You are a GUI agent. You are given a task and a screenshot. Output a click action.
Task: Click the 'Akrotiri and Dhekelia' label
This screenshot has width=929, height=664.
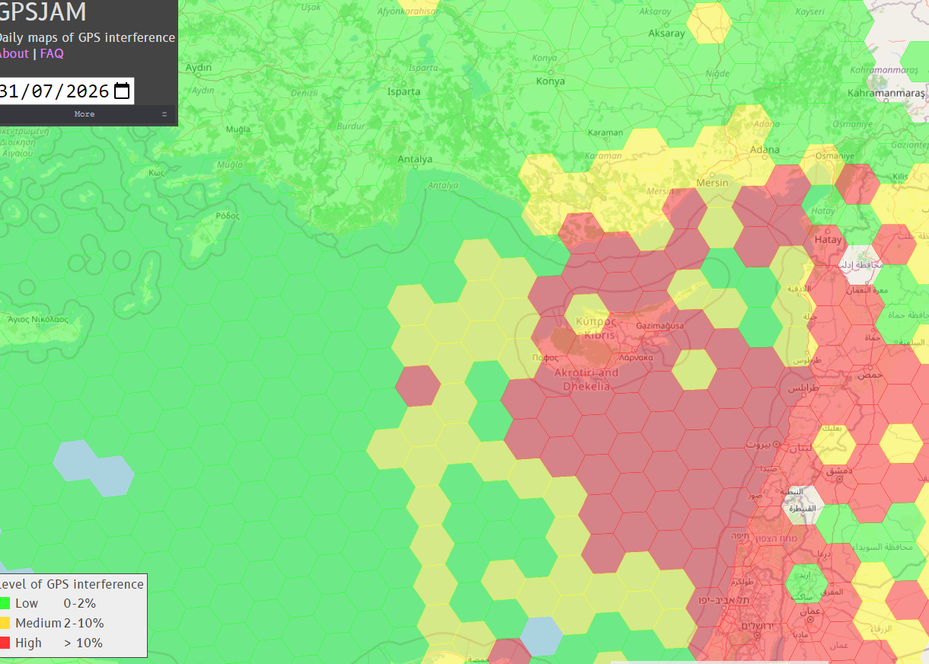click(x=586, y=379)
